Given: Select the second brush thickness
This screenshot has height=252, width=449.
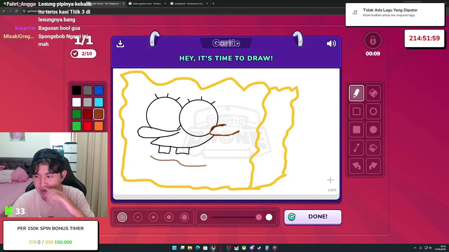Looking at the screenshot, I should (138, 217).
